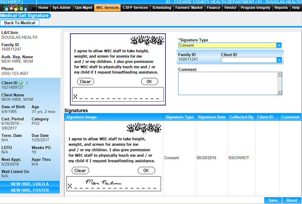This screenshot has height=204, width=302.
Task: Open the Farmers' Market menu
Action: coord(189,7)
